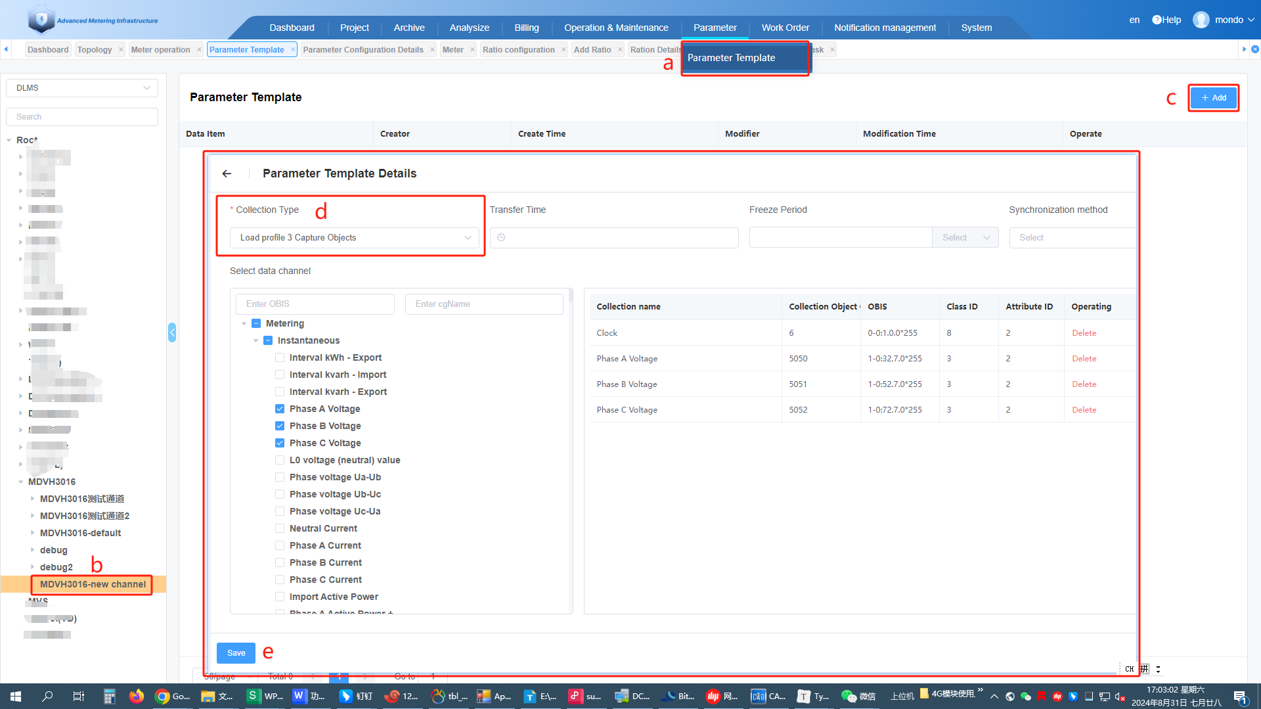
Task: Click the clock icon in Transfer Time field
Action: (501, 237)
